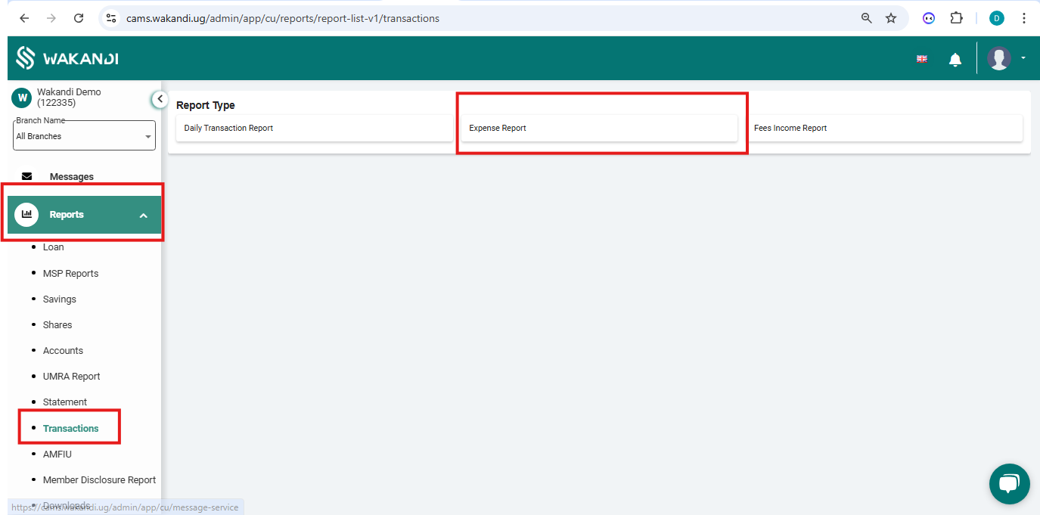Open the user avatar in header

[x=999, y=58]
